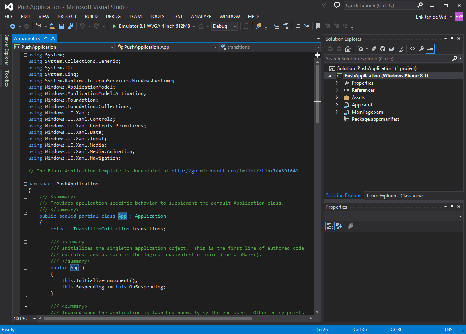The height and width of the screenshot is (334, 466).
Task: Pin the Solution Explorer panel
Action: click(x=452, y=39)
